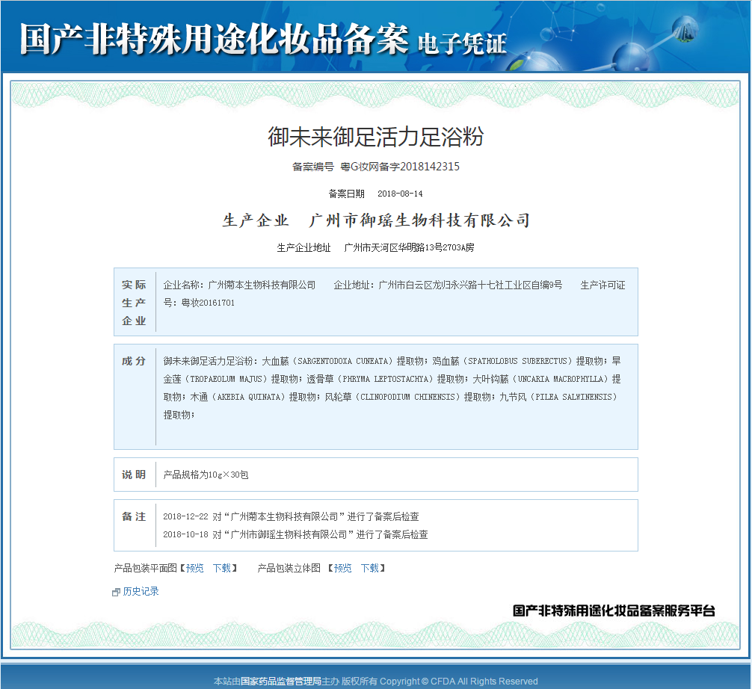Viewport: 752px width, 689px height.
Task: Download the 产品包装立体图 packaging image
Action: coord(369,568)
